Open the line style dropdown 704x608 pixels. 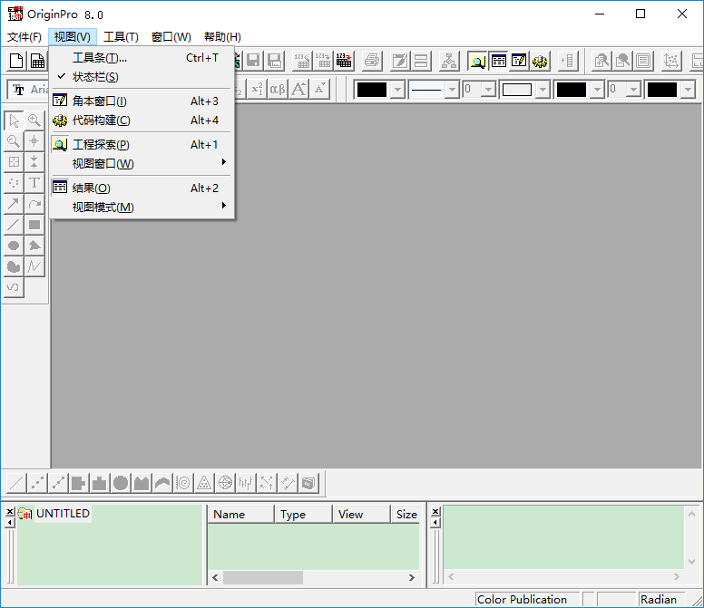point(449,89)
